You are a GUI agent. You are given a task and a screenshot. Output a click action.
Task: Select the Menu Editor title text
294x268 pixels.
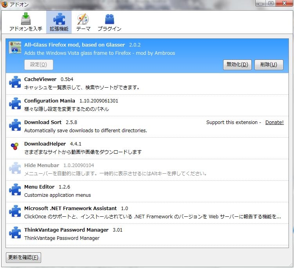click(x=40, y=187)
